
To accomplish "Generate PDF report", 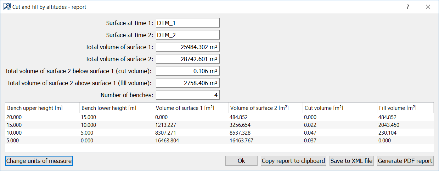I will (x=405, y=161).
